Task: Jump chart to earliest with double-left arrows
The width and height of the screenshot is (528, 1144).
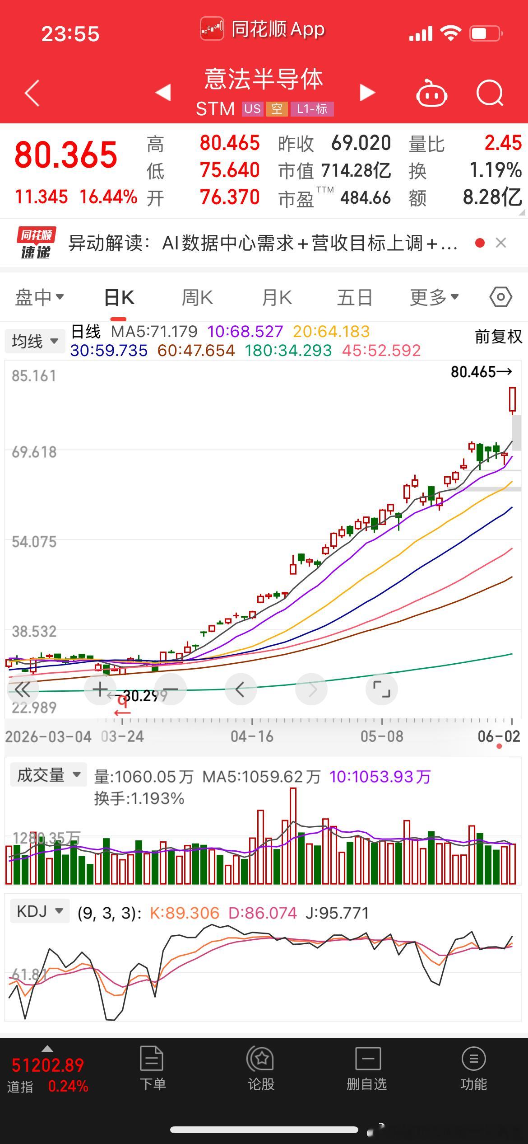Action: 23,689
